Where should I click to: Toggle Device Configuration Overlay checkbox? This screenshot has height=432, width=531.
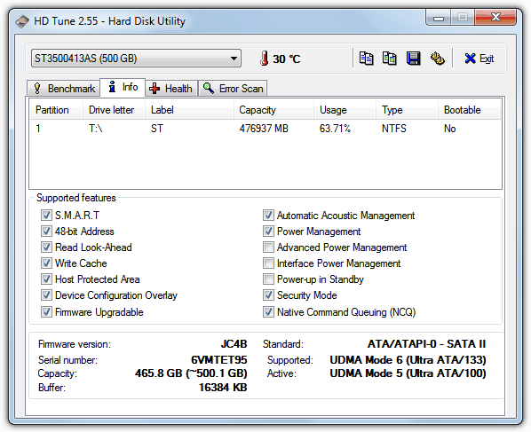pos(46,295)
